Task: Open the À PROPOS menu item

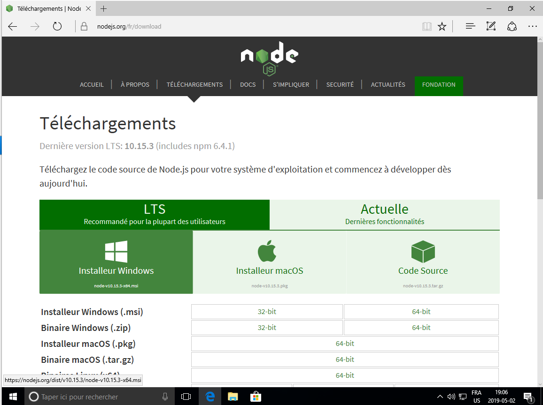Action: pyautogui.click(x=135, y=85)
